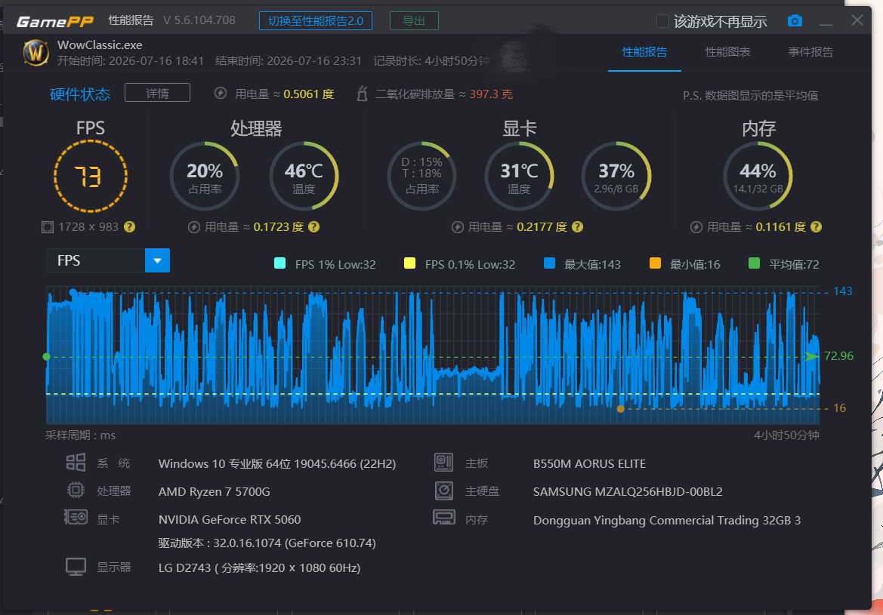Click the memory power lightning icon
The image size is (883, 615).
click(696, 226)
